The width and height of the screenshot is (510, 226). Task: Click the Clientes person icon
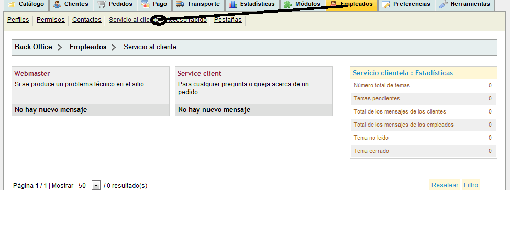coord(57,5)
